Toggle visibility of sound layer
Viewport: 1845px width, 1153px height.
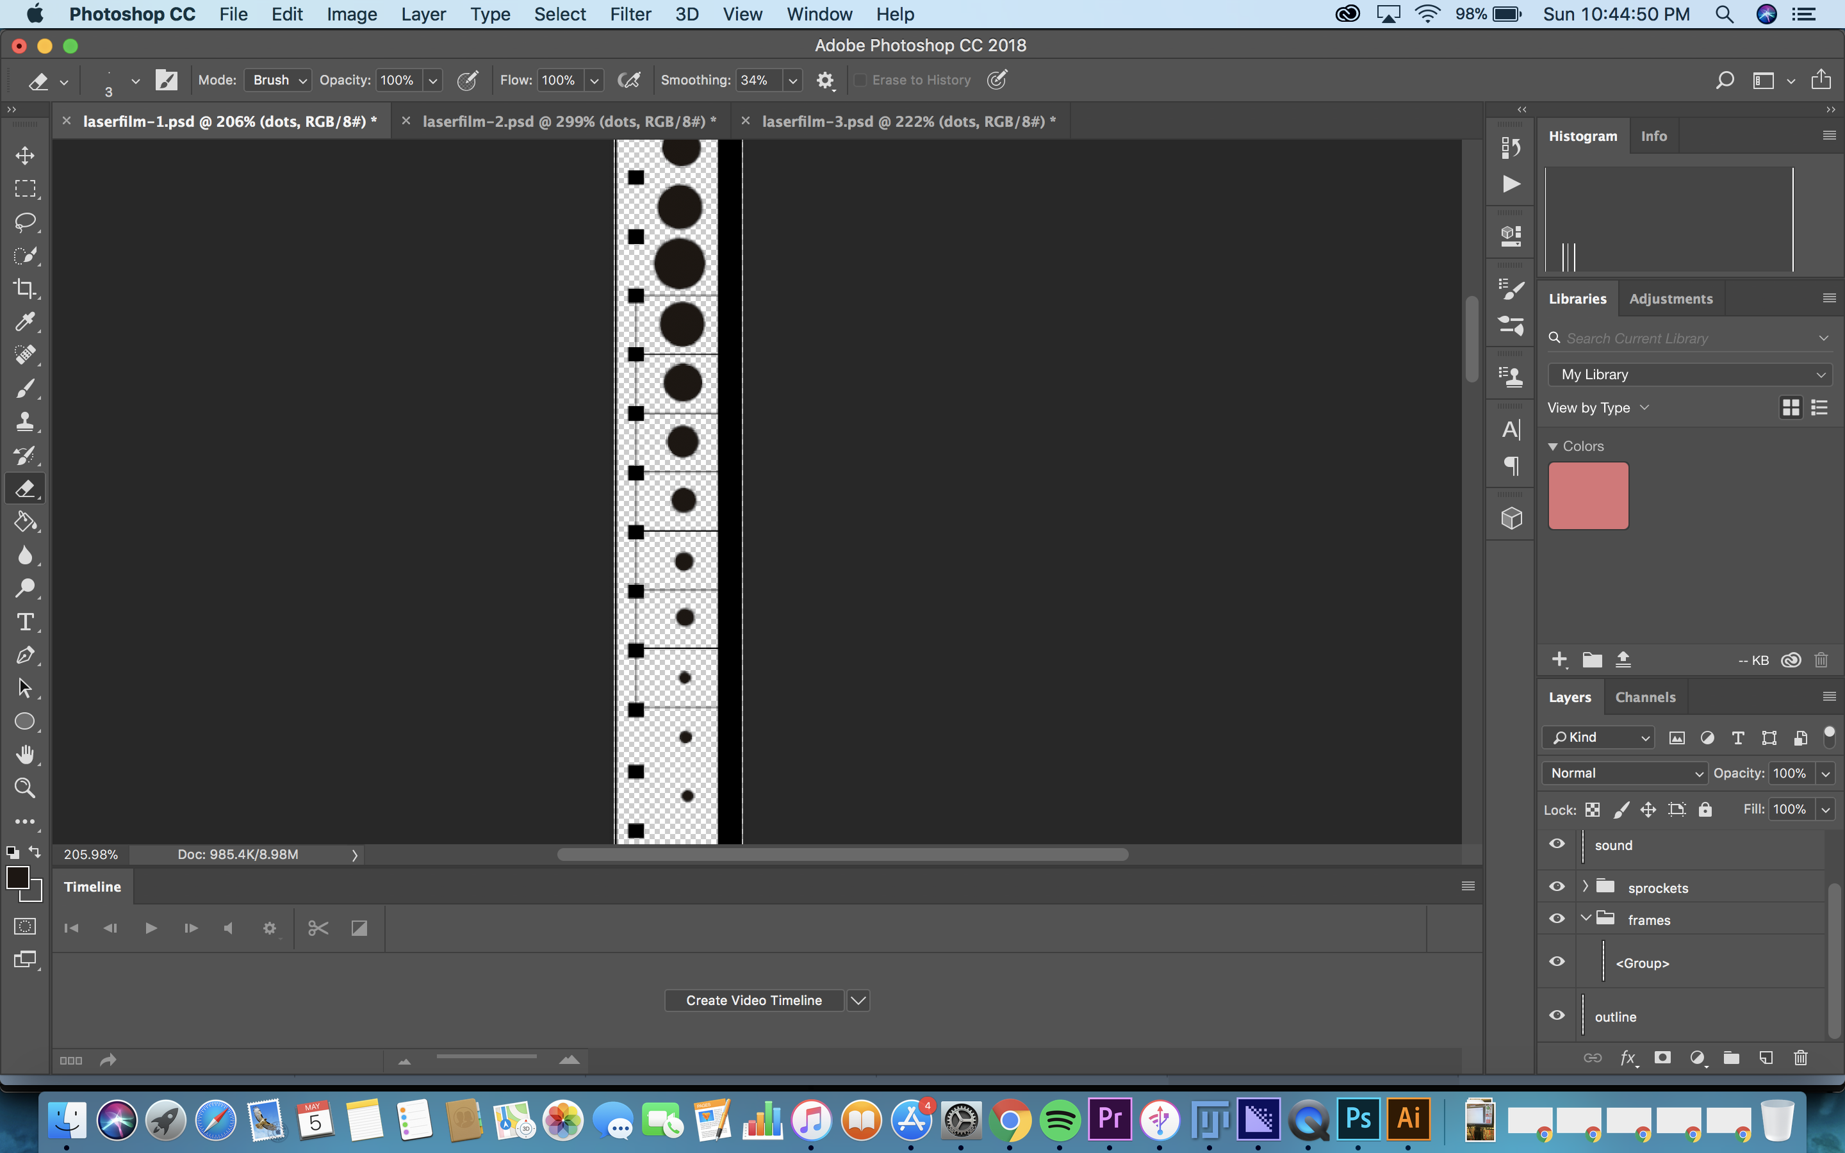[1557, 845]
